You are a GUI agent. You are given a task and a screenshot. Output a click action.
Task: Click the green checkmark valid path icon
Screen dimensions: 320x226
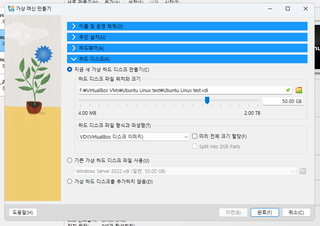[x=288, y=90]
